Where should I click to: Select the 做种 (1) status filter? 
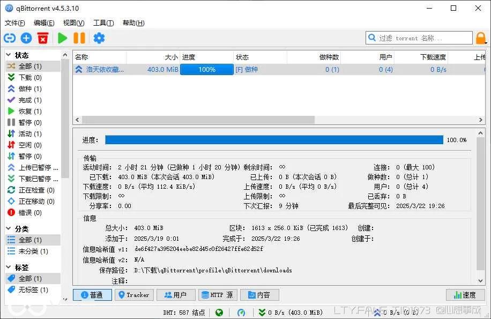coord(33,88)
